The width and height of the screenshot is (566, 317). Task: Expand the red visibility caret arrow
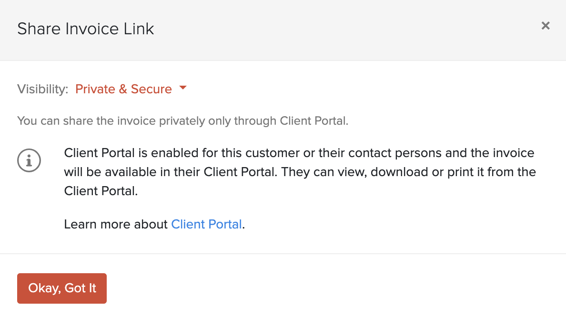click(x=182, y=88)
